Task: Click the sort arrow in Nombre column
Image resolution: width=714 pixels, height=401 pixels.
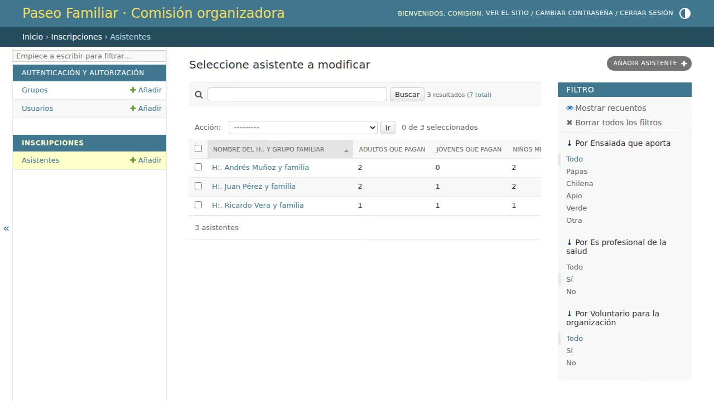Action: (346, 150)
